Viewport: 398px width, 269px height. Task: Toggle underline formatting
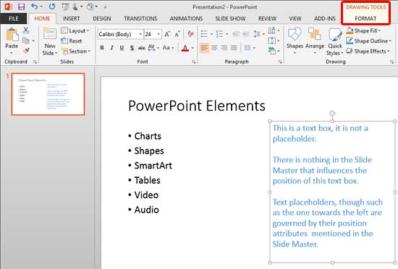[122, 48]
